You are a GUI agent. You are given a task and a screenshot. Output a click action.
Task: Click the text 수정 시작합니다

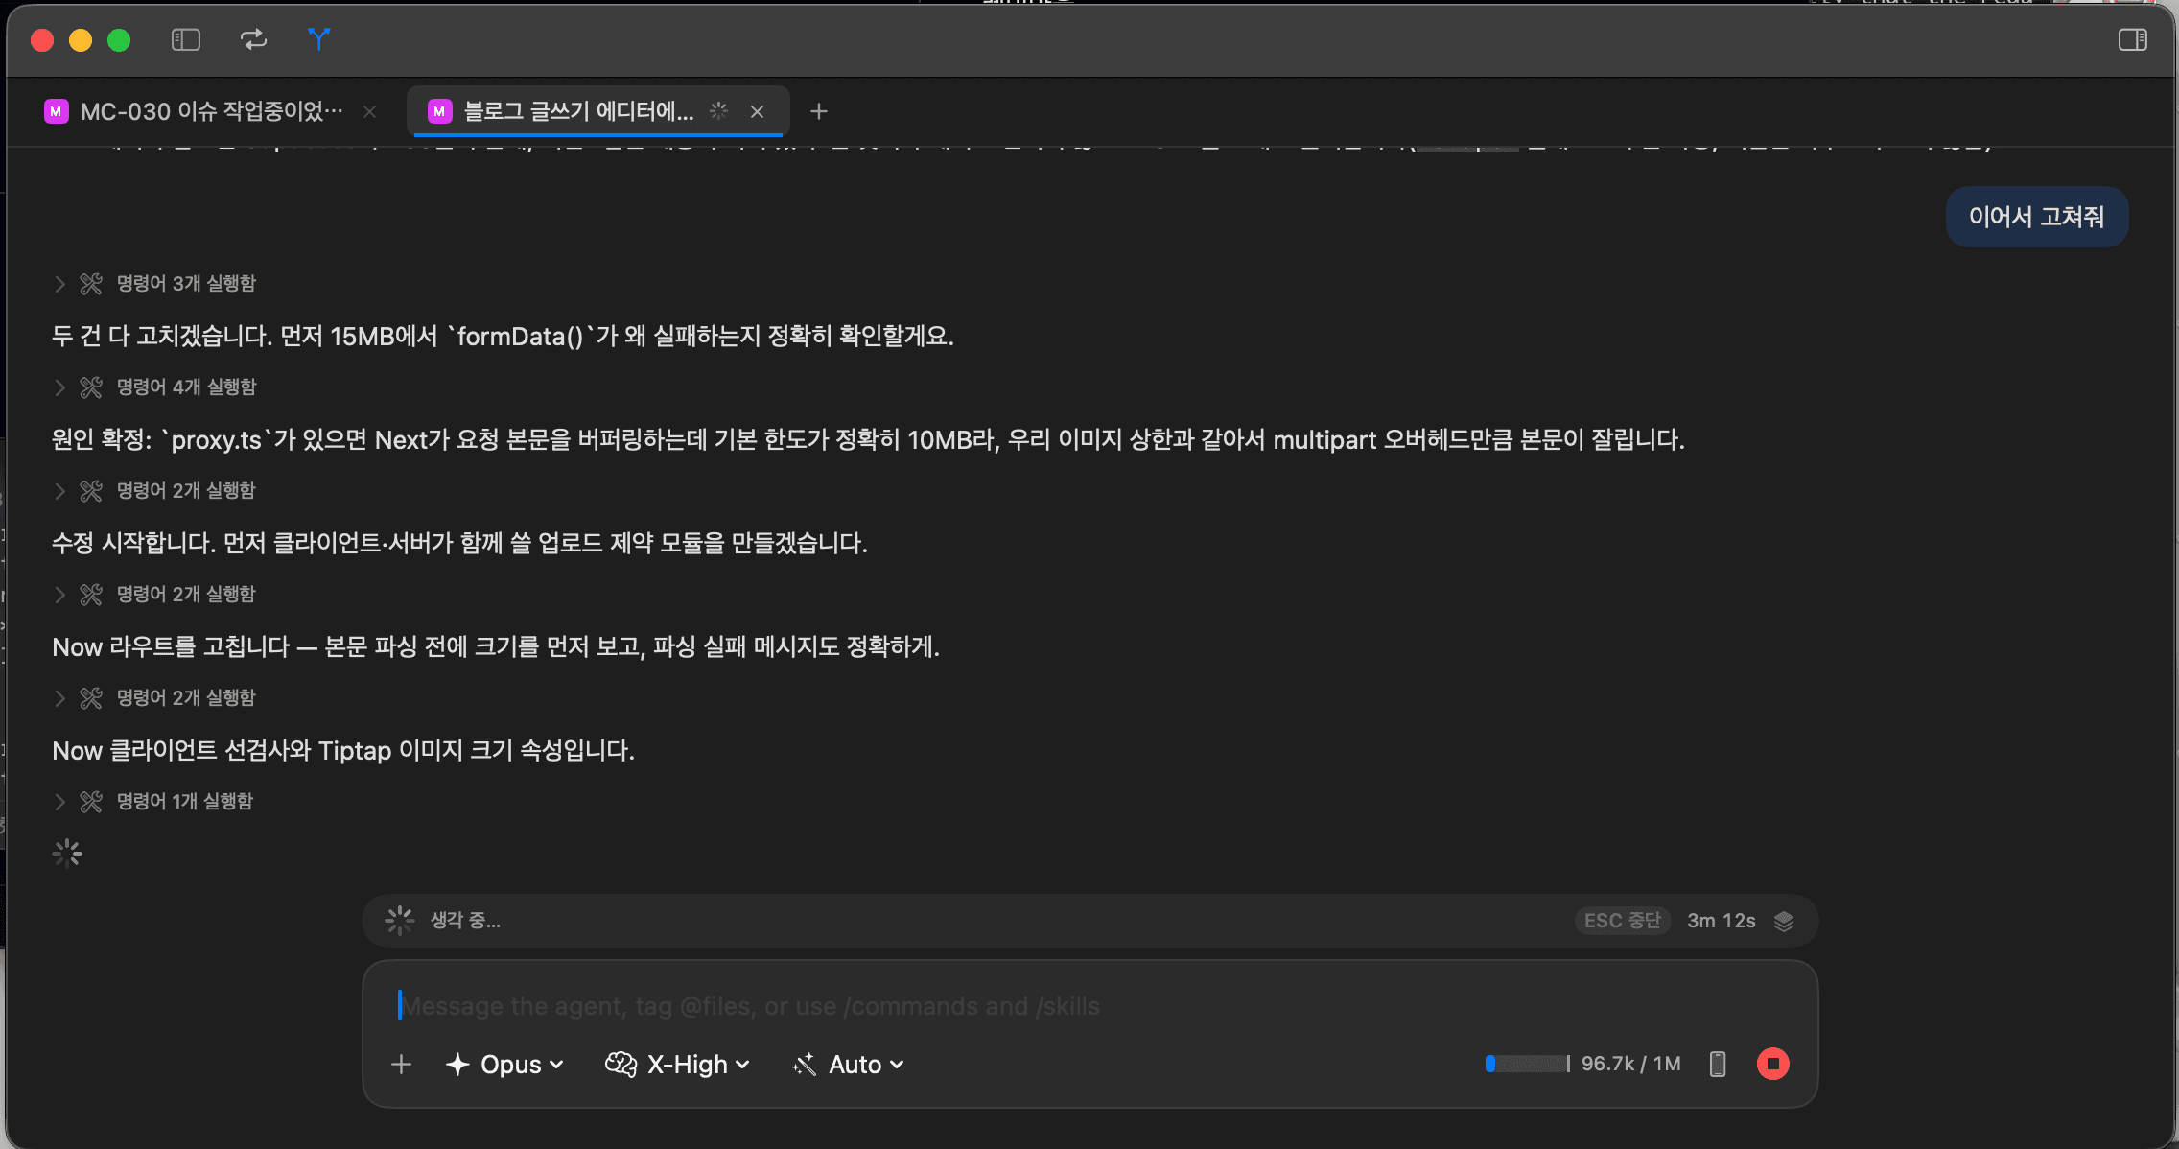pyautogui.click(x=133, y=543)
